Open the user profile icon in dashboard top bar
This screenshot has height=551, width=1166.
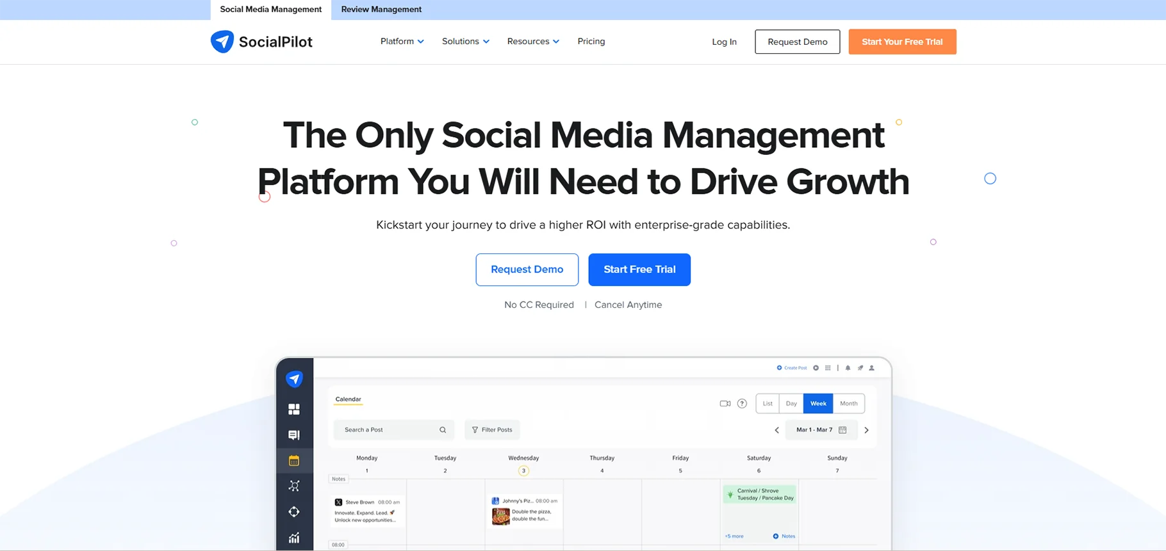871,368
